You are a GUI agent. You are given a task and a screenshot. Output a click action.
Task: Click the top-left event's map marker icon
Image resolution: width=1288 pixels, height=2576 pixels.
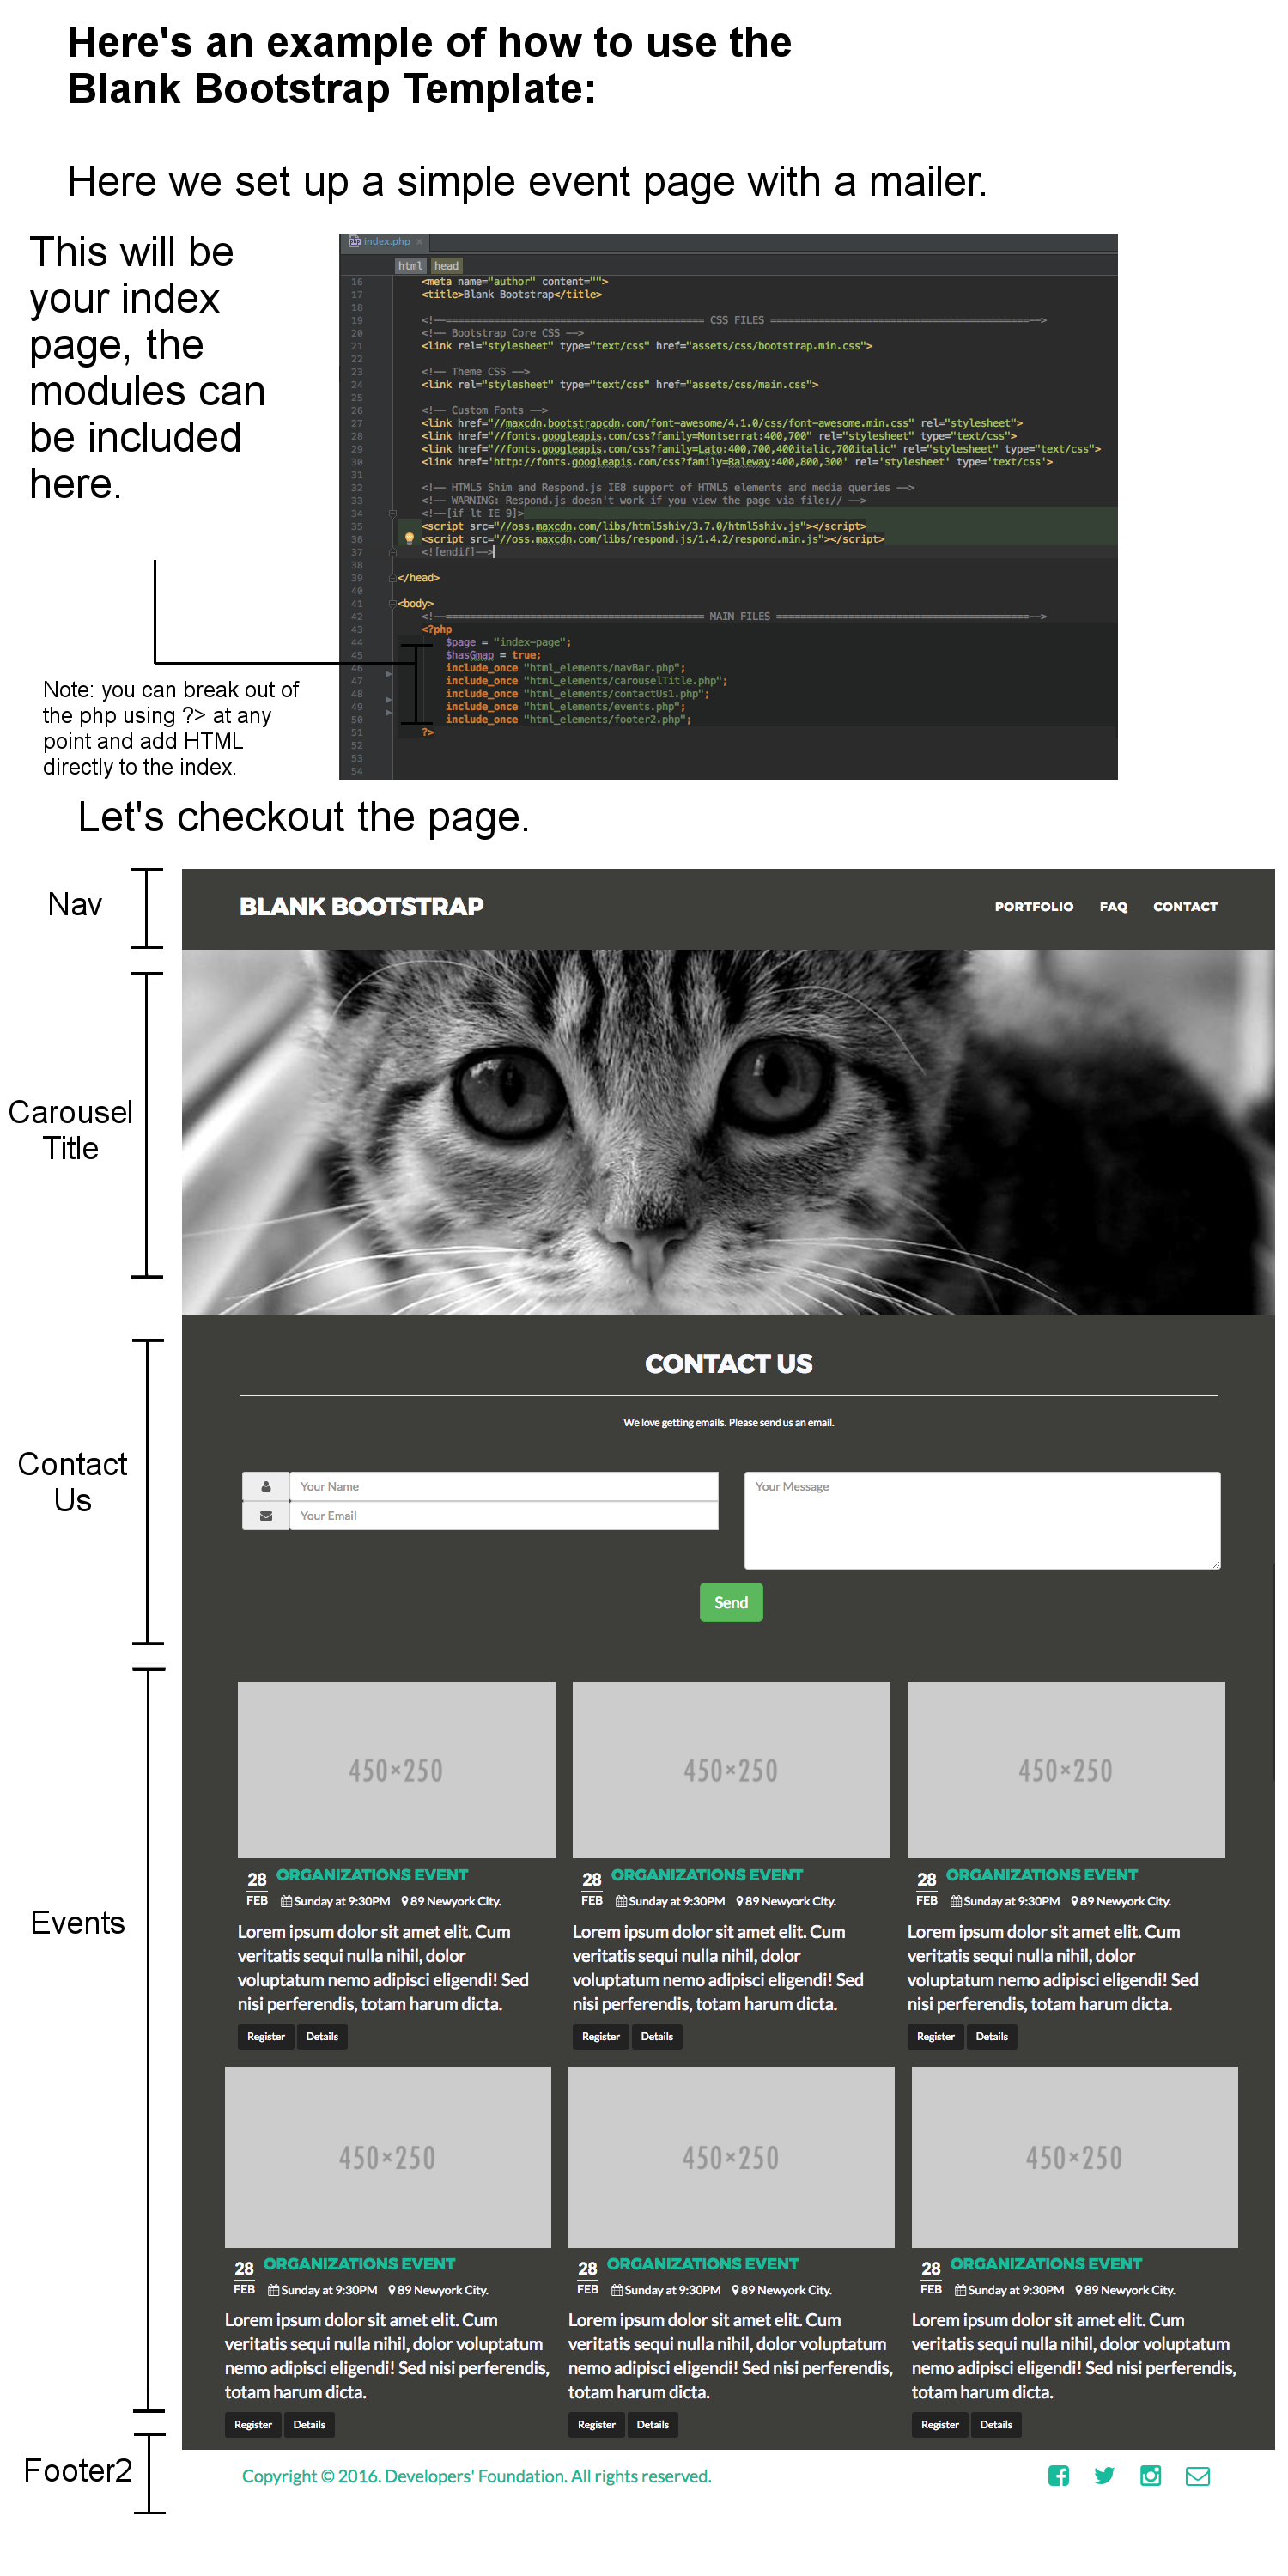[x=405, y=1901]
